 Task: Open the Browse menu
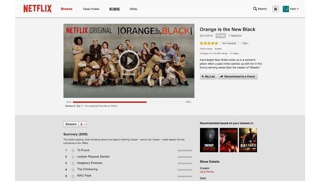[x=67, y=9]
